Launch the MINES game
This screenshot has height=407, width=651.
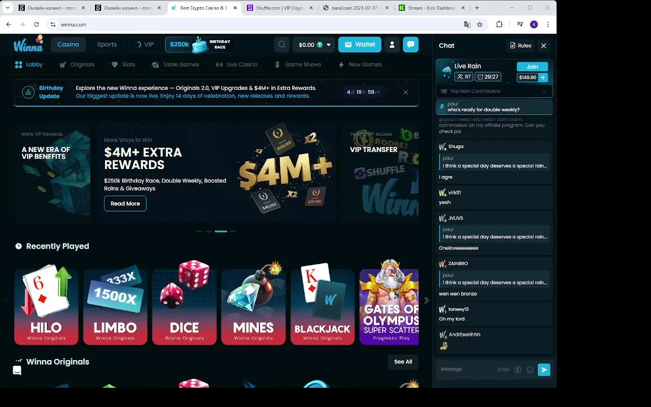tap(253, 306)
